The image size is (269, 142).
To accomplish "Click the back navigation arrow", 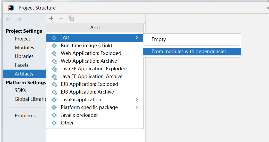I will (x=9, y=19).
